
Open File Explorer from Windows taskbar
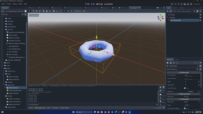(98, 112)
